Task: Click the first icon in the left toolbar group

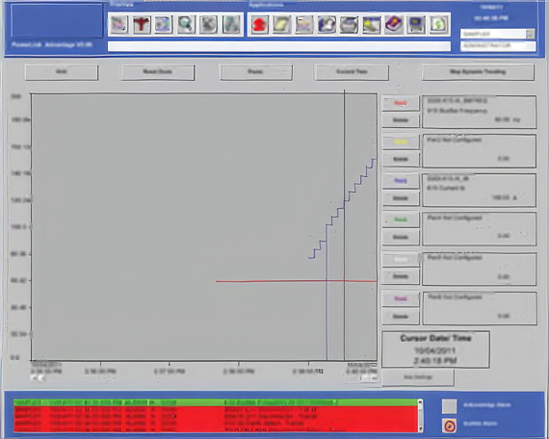Action: [119, 24]
